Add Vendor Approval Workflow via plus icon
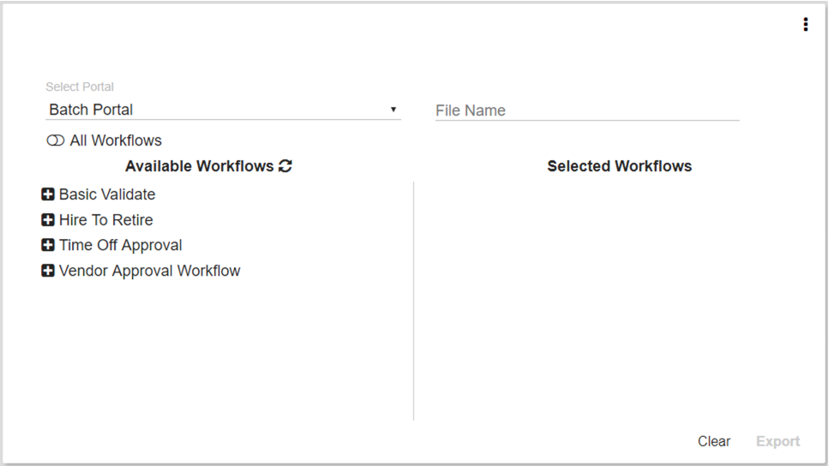829x466 pixels. coord(48,271)
